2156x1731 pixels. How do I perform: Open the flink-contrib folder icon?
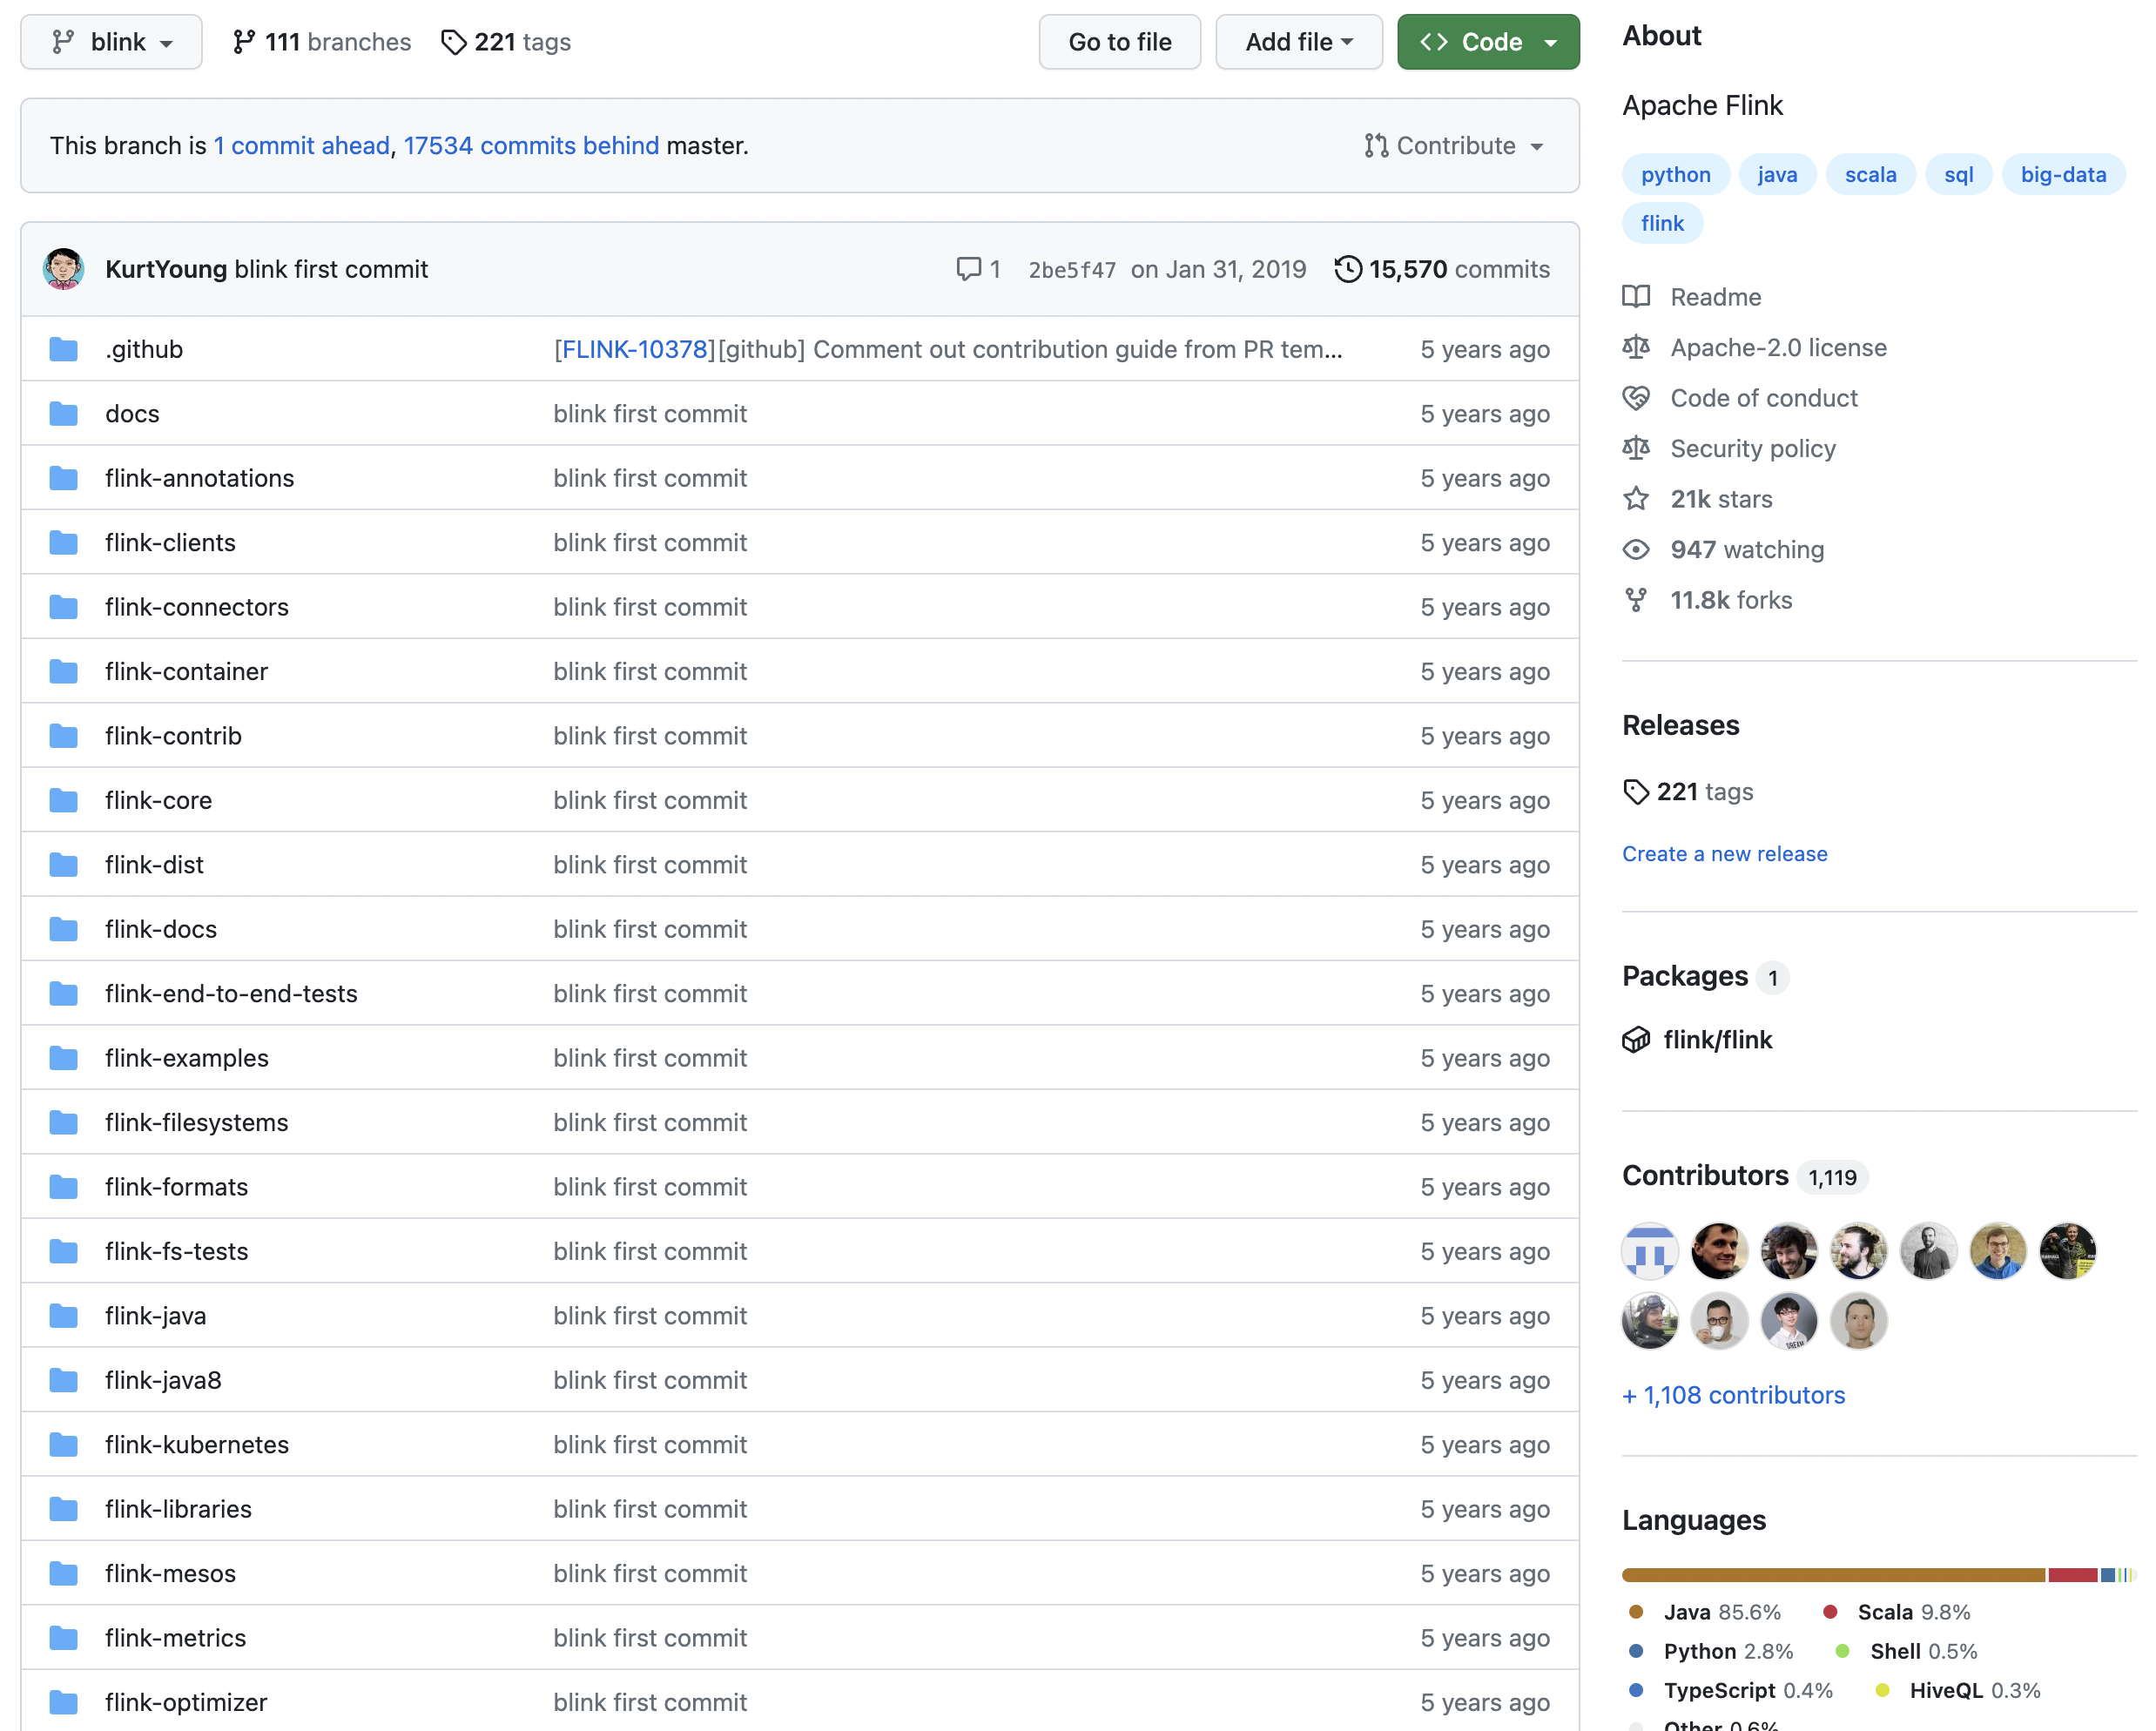click(x=63, y=736)
